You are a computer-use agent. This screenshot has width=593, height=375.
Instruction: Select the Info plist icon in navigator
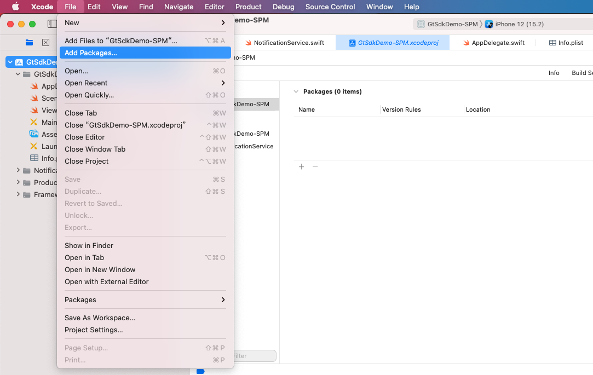(34, 158)
